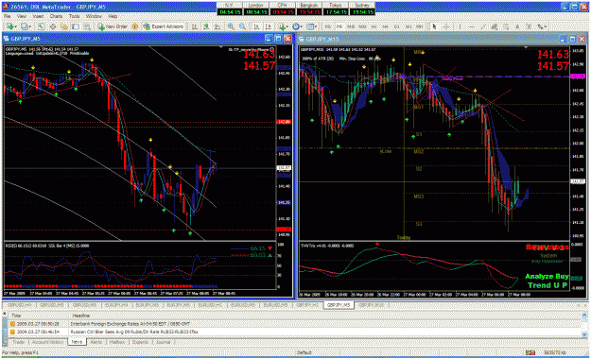Click the chart shift marker on M5 chart

(x=221, y=47)
